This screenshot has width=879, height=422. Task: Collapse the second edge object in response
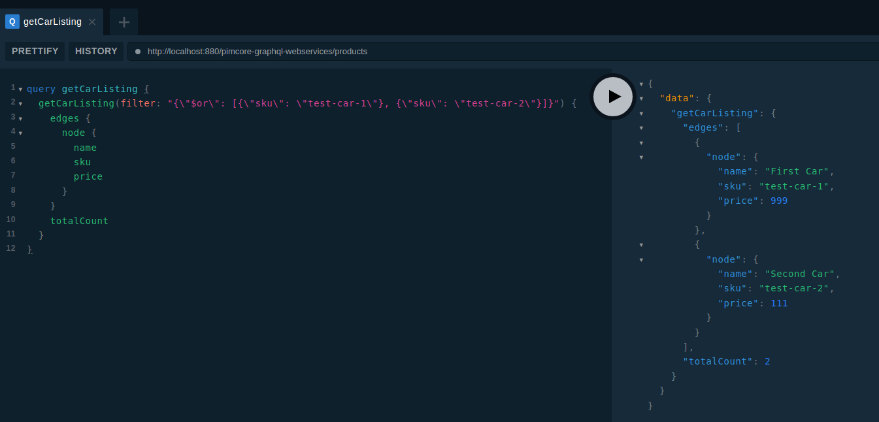click(x=641, y=245)
